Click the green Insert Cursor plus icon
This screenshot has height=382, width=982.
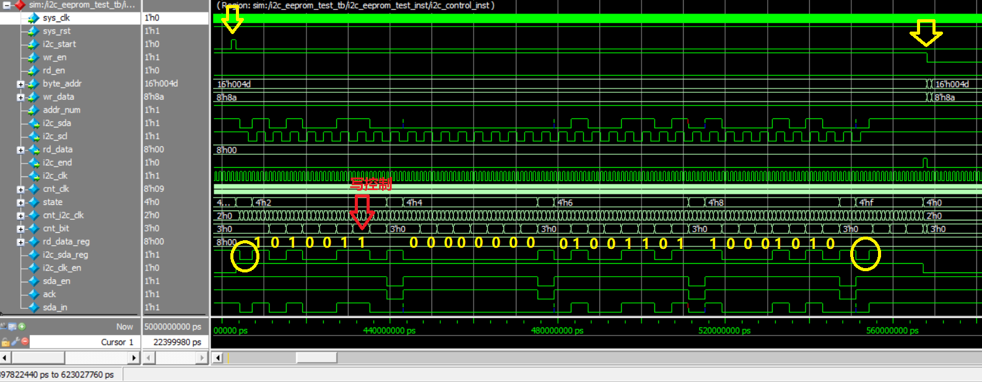click(22, 326)
